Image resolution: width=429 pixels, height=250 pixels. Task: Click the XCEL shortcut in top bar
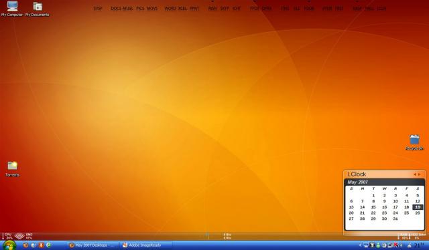coord(182,9)
